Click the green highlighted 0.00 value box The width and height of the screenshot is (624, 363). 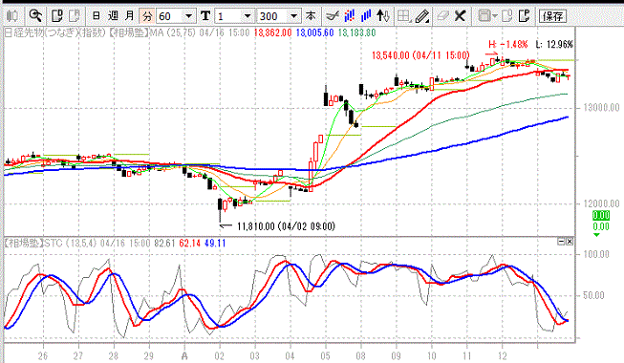(x=601, y=215)
